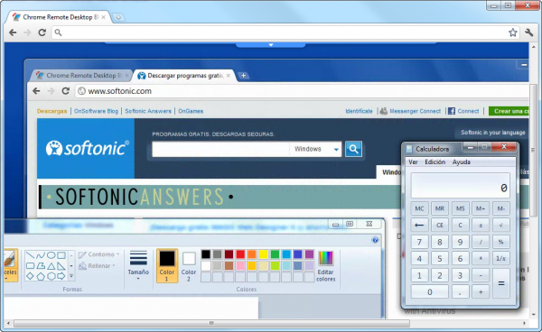Open the Descargas link

[51, 111]
